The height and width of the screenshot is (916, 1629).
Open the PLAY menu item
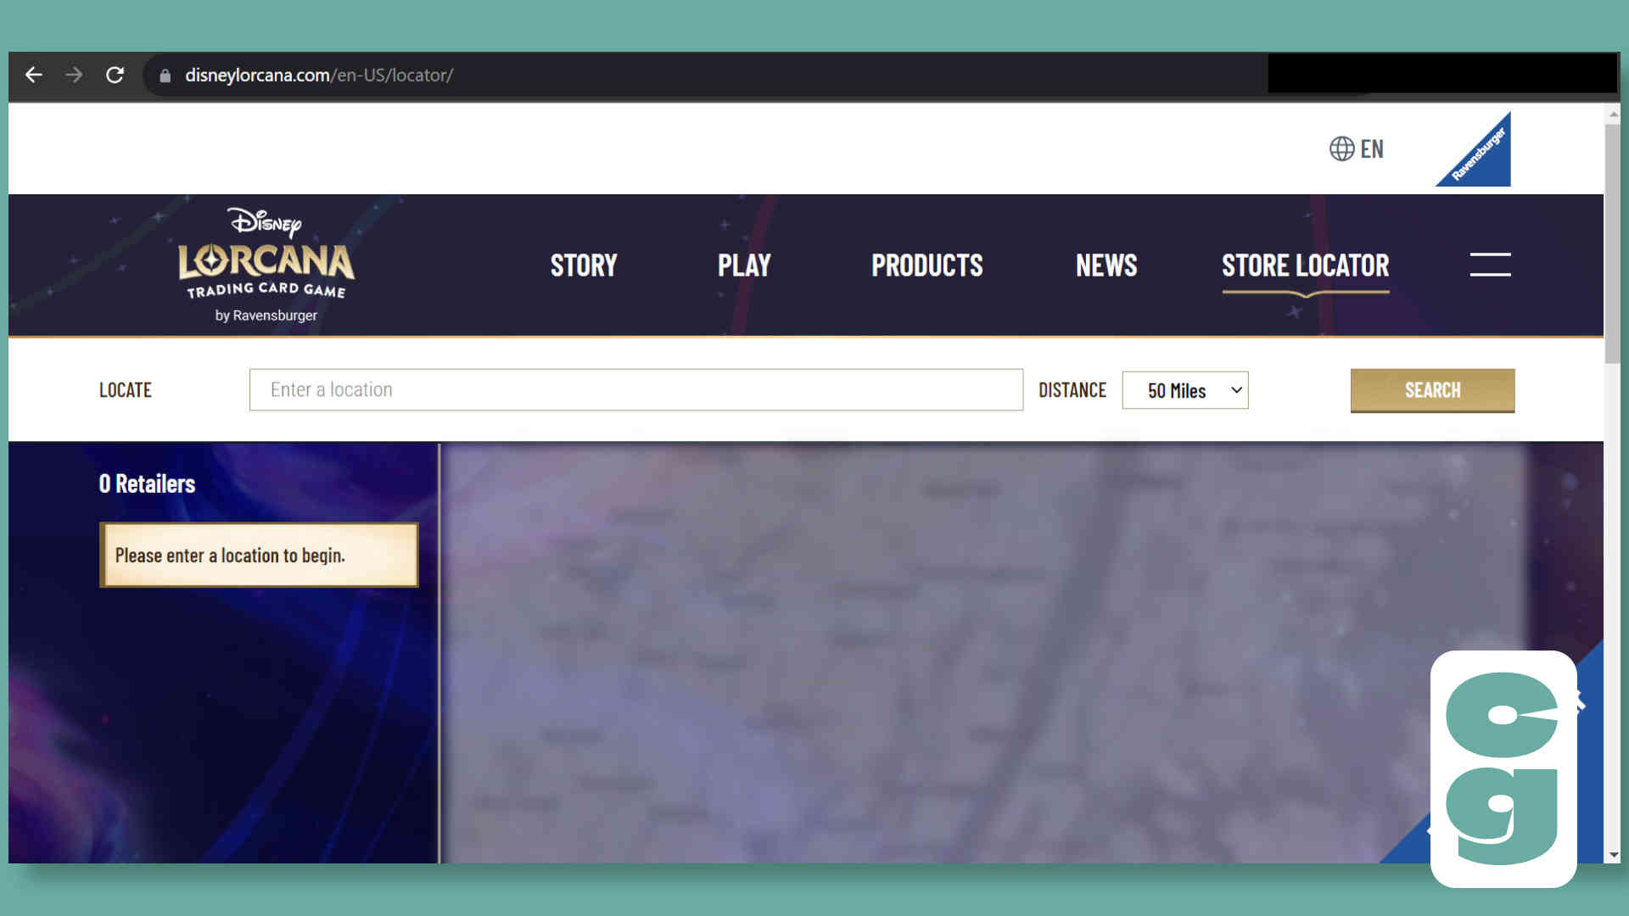744,265
